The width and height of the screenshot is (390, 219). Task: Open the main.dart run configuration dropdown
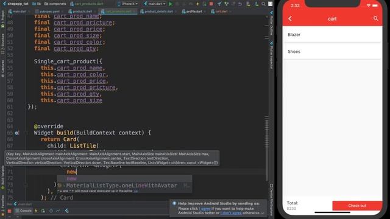(154, 4)
